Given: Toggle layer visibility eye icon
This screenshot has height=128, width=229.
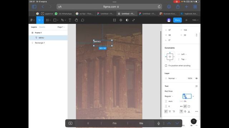Looking at the screenshot, I should pyautogui.click(x=196, y=78).
